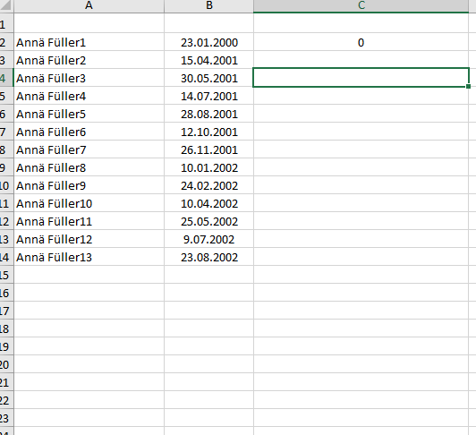Select column C header
The width and height of the screenshot is (476, 435).
pyautogui.click(x=361, y=5)
